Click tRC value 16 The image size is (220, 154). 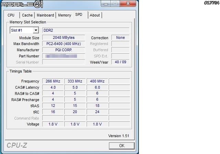[x=53, y=112]
